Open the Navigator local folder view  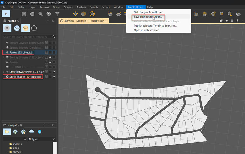click(x=7, y=132)
